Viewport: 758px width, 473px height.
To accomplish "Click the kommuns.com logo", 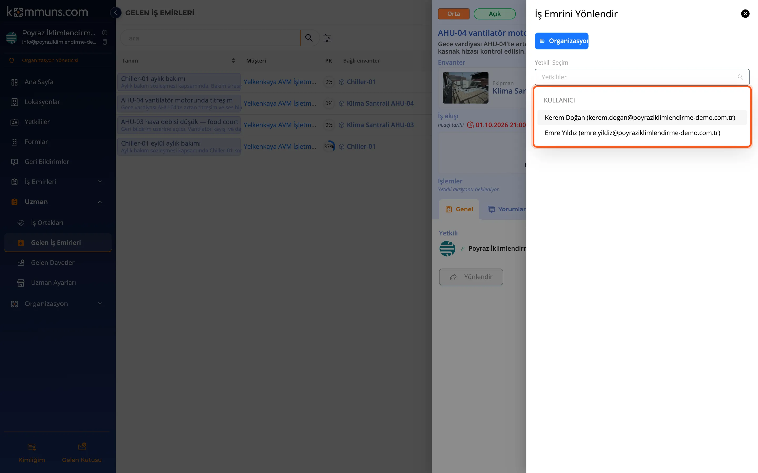I will [47, 12].
